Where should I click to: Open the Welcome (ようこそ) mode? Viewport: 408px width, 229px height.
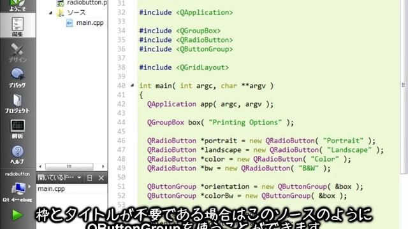pyautogui.click(x=17, y=6)
